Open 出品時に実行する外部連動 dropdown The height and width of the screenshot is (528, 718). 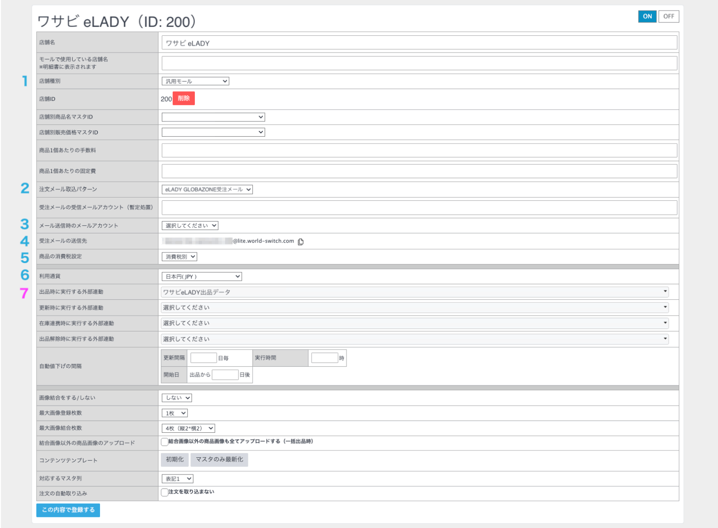[415, 292]
